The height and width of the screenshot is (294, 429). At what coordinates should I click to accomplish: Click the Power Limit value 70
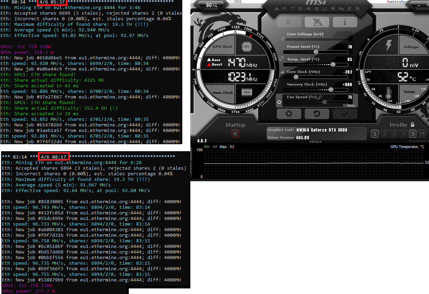350,47
